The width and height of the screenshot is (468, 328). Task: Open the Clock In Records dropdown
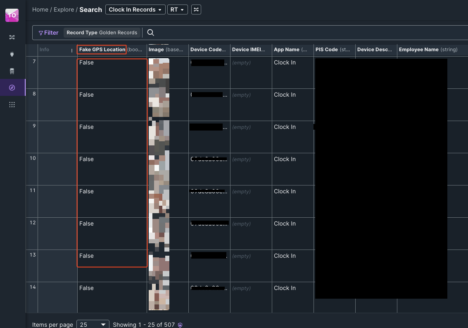(135, 10)
